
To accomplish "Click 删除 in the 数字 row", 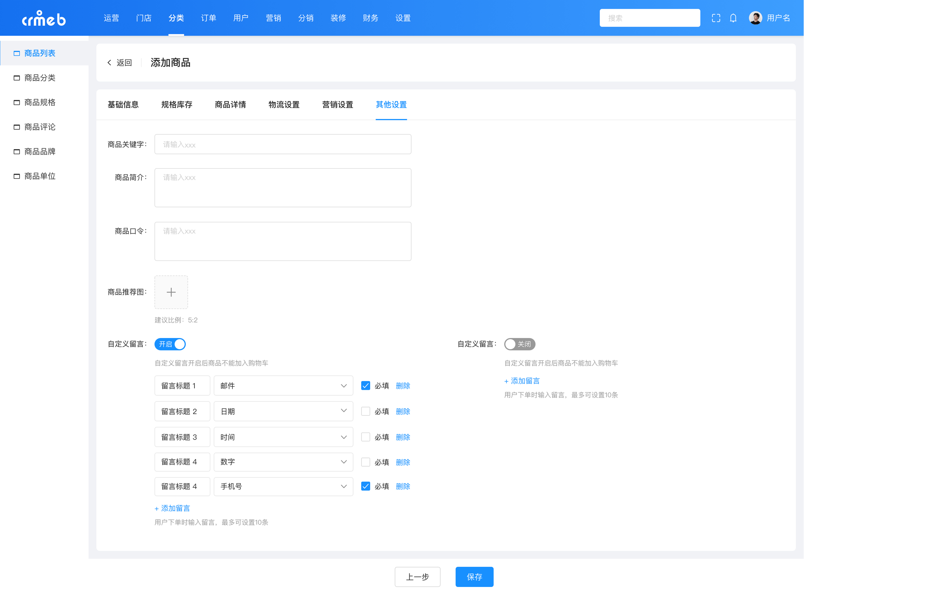I will tap(403, 462).
